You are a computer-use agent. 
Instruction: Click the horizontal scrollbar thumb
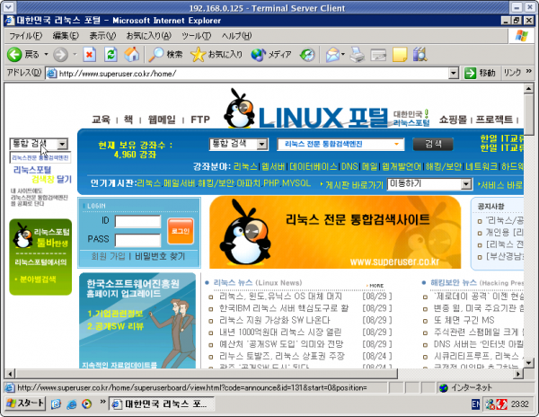pos(207,374)
